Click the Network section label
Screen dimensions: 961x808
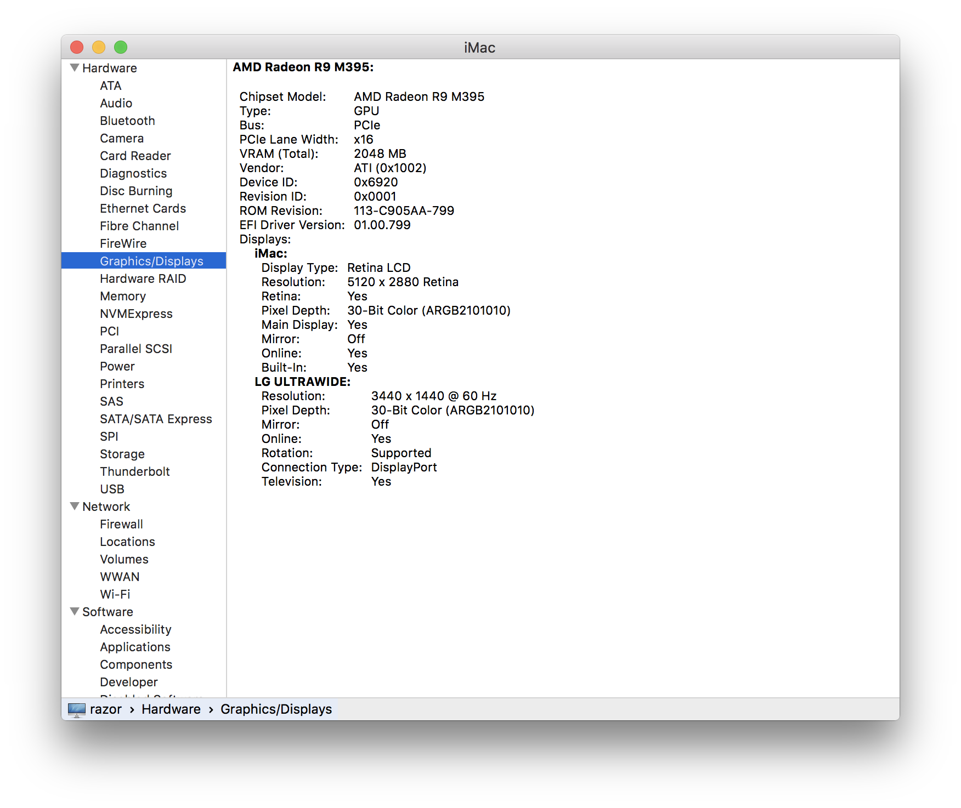point(106,507)
